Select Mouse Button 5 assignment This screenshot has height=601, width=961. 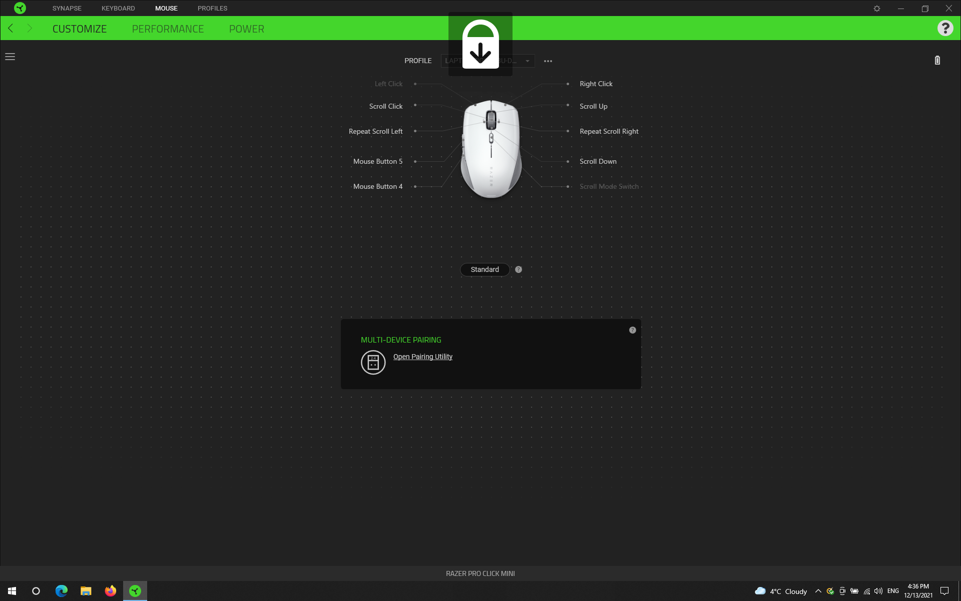click(377, 161)
